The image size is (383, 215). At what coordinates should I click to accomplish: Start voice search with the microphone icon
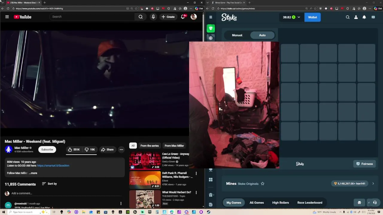point(153,17)
